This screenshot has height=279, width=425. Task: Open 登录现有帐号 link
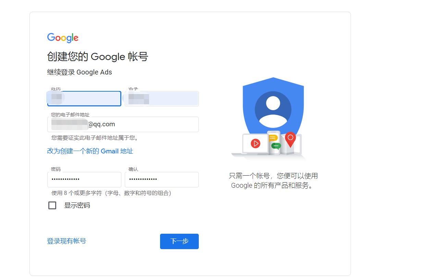(66, 241)
